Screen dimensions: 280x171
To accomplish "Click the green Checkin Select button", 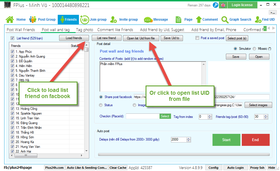I will tap(165, 116).
